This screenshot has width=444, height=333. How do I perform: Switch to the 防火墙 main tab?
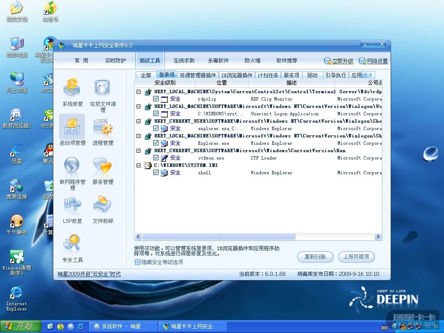tap(253, 61)
